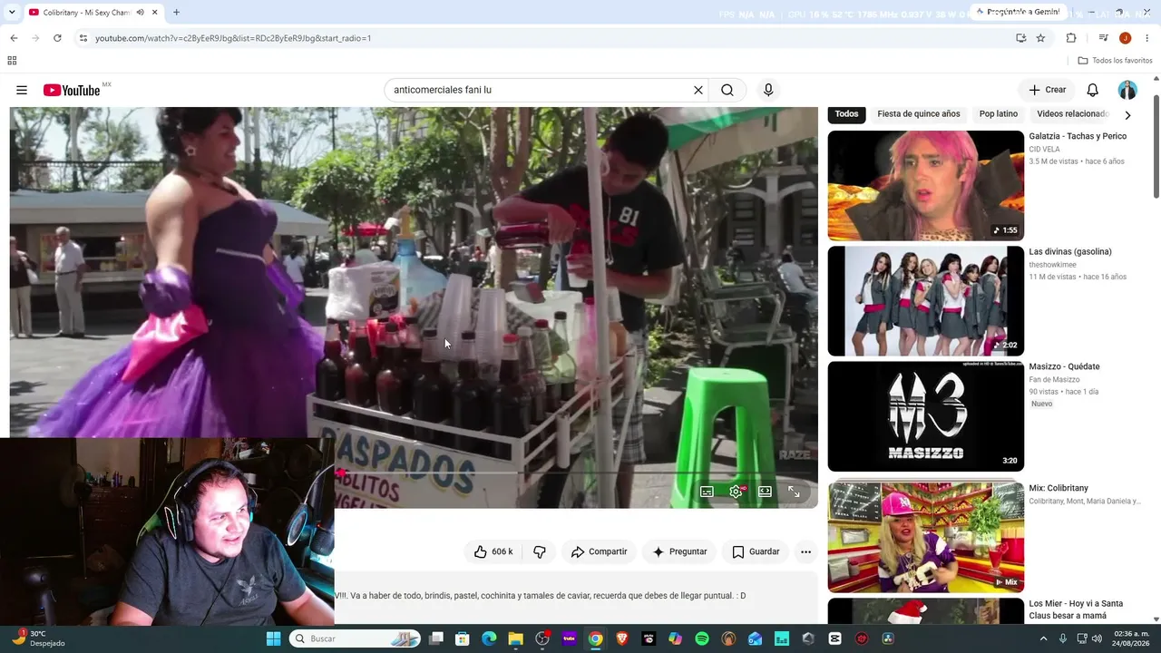Open the Chrome media controls icon
The image size is (1161, 653).
pos(1103,38)
